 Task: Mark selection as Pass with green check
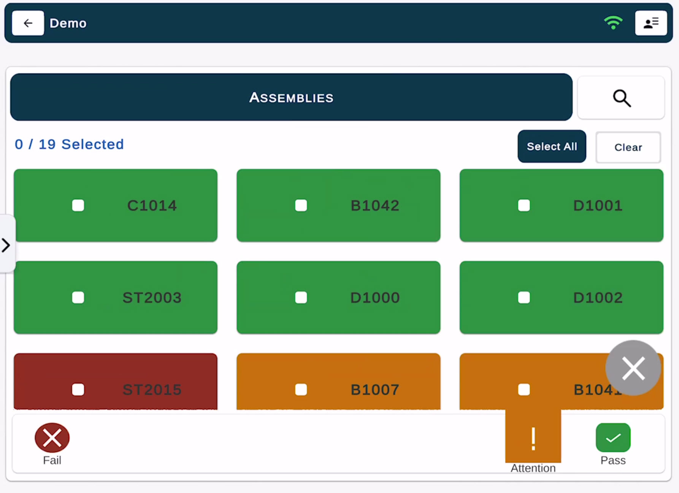pos(613,438)
